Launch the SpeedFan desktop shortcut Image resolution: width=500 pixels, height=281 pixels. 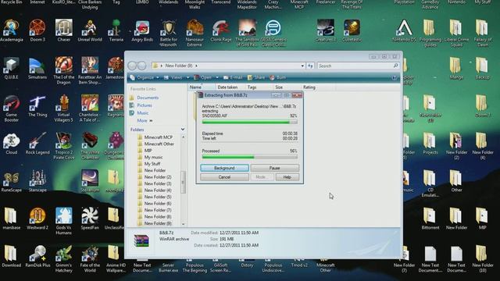pyautogui.click(x=90, y=219)
